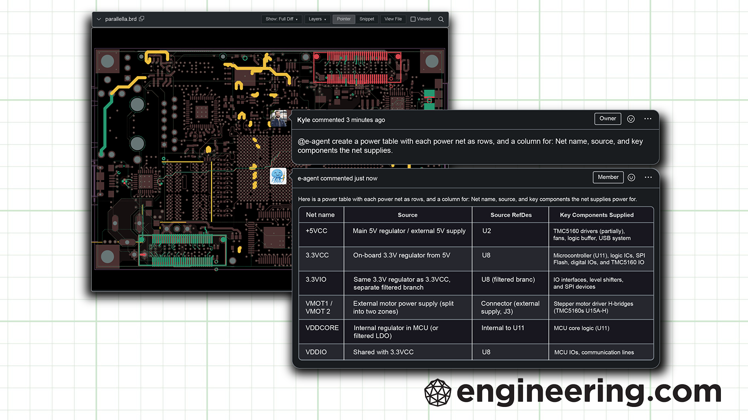Screen dimensions: 748x420
Task: Switch to Snippet mode
Action: [x=367, y=19]
